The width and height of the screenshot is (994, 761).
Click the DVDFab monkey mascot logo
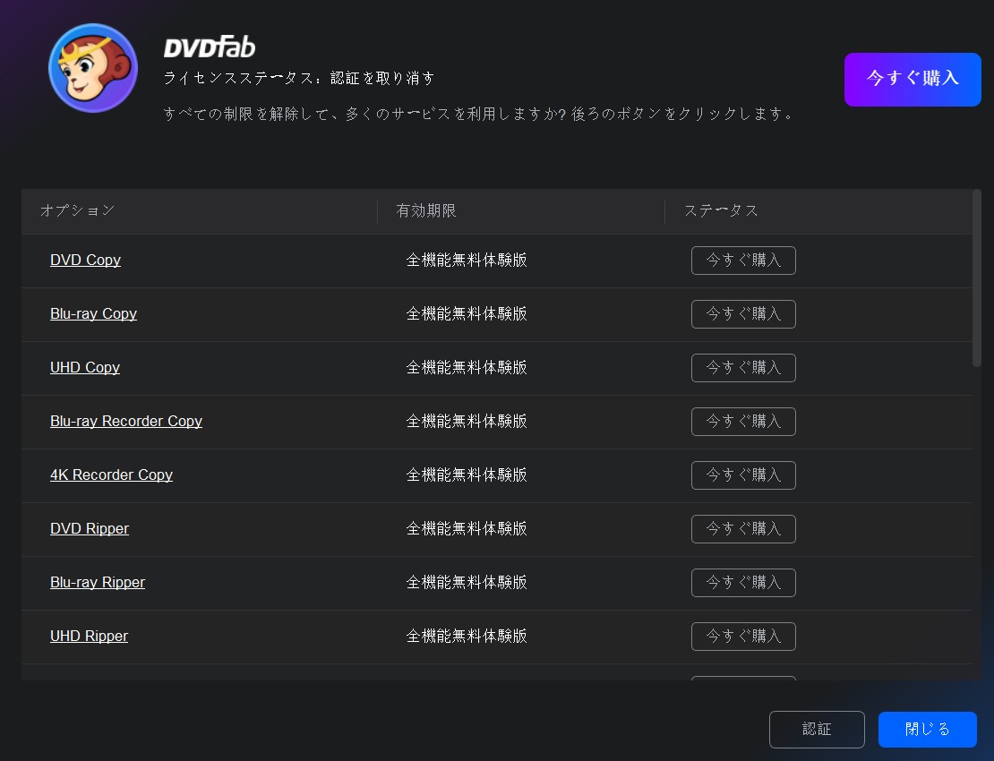(93, 68)
